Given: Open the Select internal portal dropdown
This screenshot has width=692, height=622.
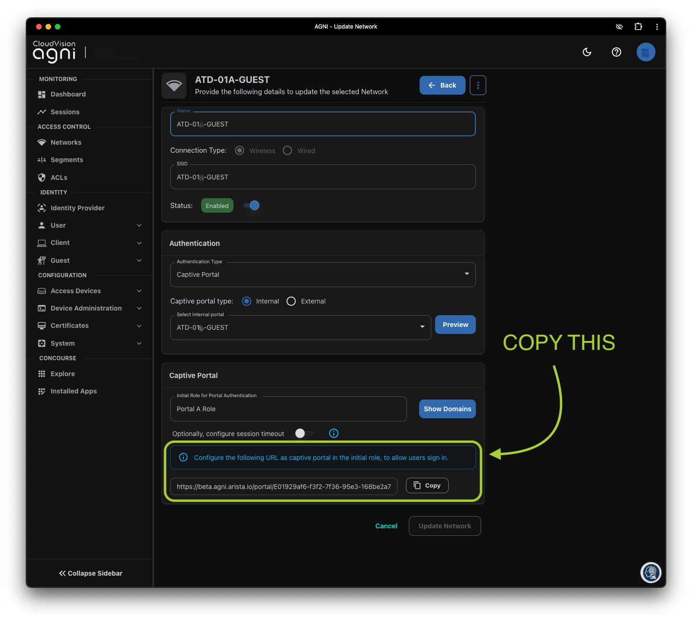Looking at the screenshot, I should pyautogui.click(x=300, y=327).
